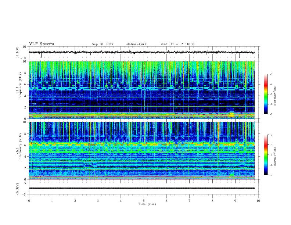This screenshot has width=291, height=225.
Task: Click the time axis tick label "5"
Action: pyautogui.click(x=144, y=201)
